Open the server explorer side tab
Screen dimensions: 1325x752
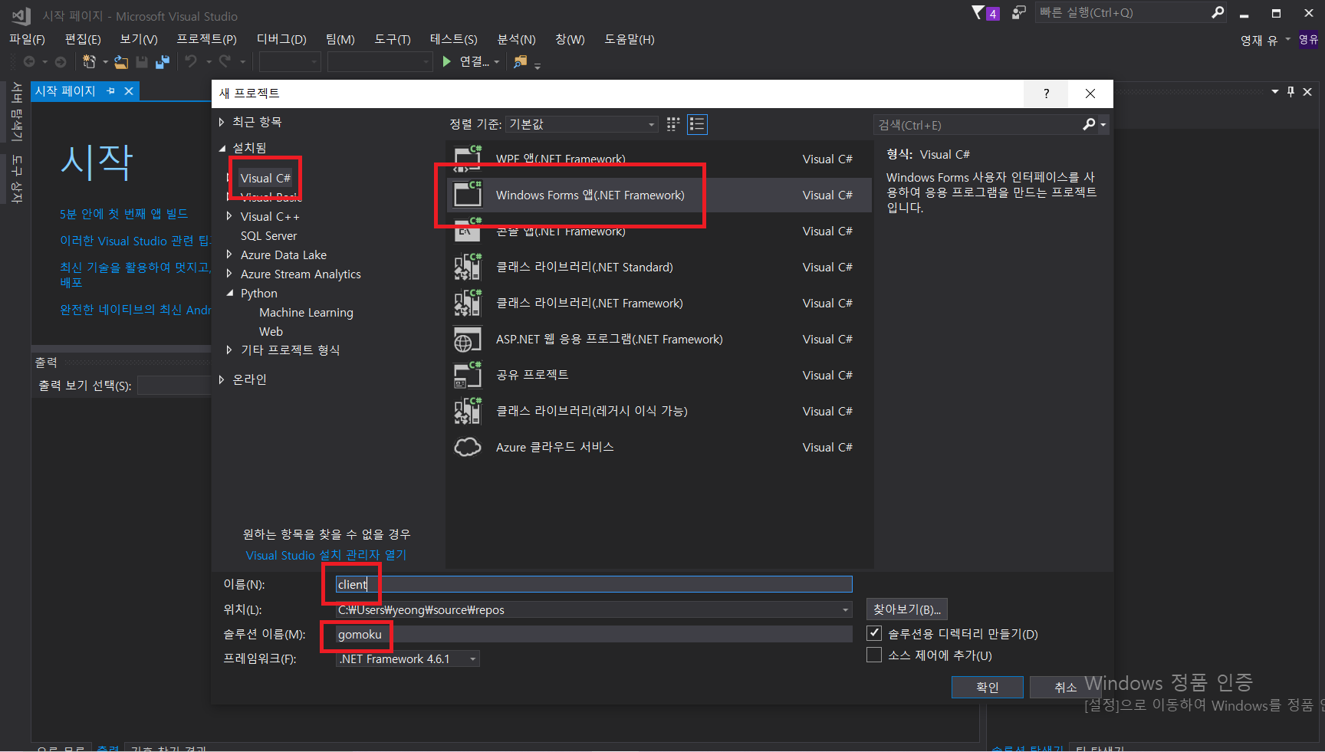click(x=16, y=112)
